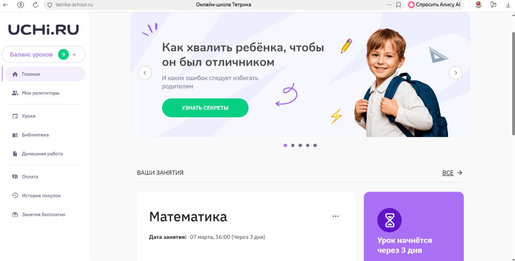
Task: Click the browser bookmark icon
Action: tap(398, 5)
